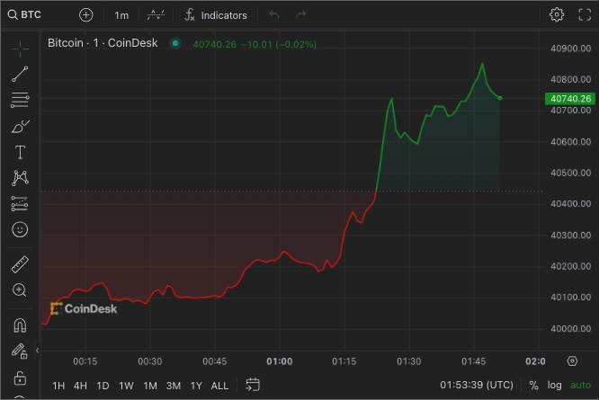This screenshot has height=400, width=599.
Task: Collapse the left drawing toolbar
Action: 37,350
